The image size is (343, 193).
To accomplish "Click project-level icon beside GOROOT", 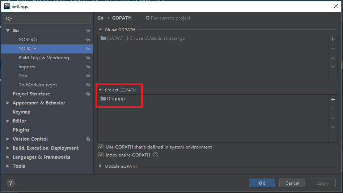I will 88,40.
